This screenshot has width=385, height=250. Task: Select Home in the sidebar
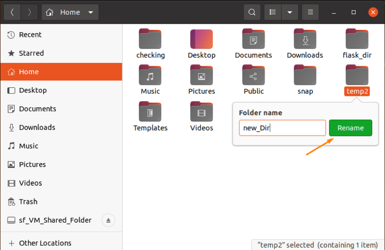coord(61,72)
